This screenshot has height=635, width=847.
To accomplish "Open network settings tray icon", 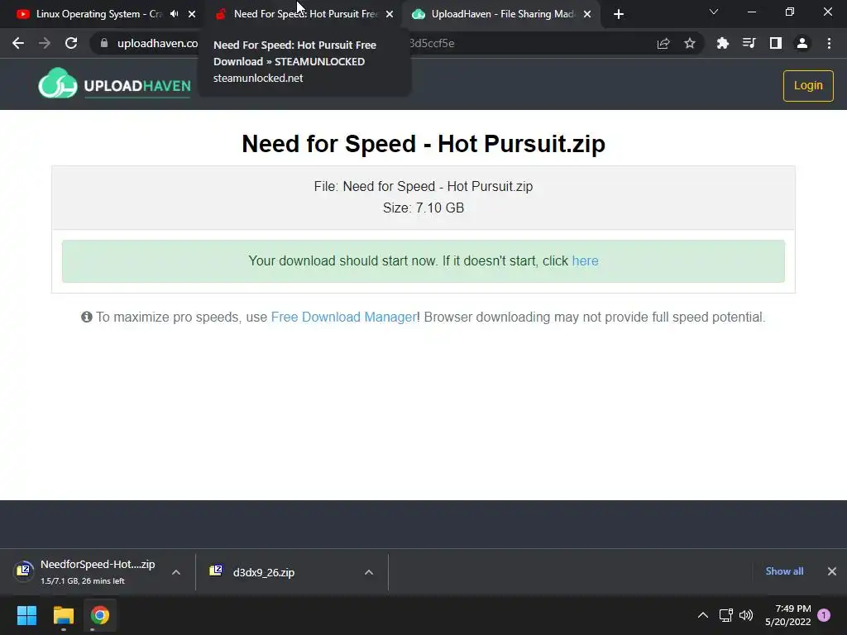I will click(x=725, y=615).
